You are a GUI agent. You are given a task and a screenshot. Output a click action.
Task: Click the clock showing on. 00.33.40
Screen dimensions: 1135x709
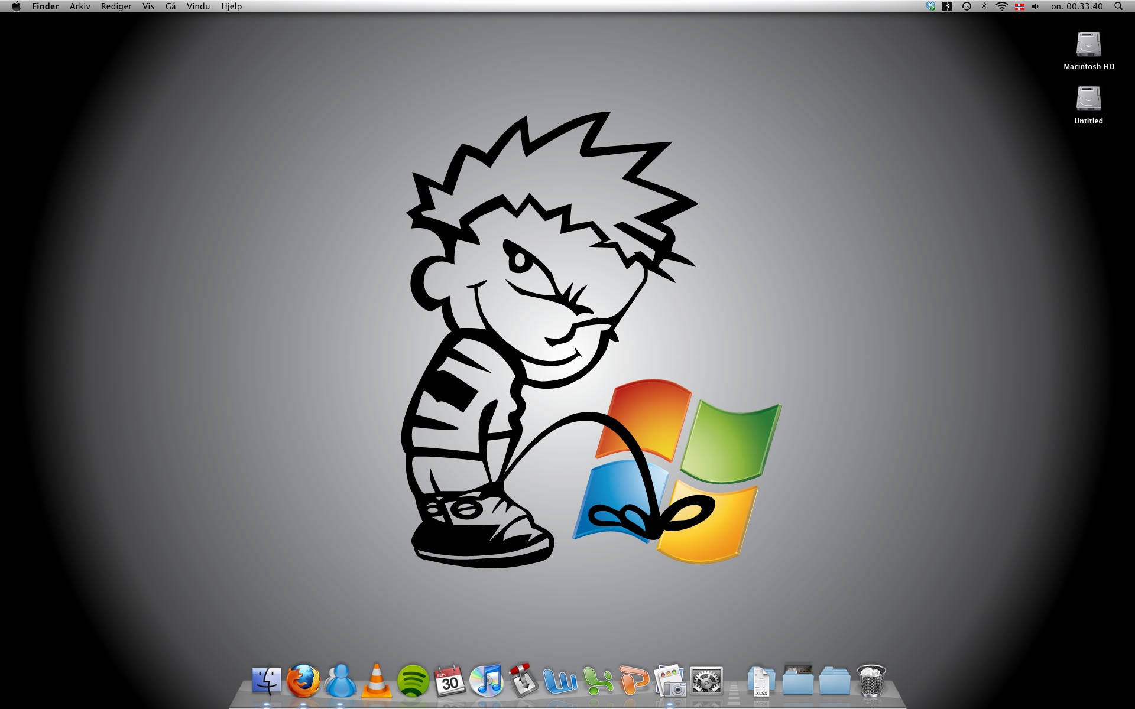click(x=1076, y=6)
